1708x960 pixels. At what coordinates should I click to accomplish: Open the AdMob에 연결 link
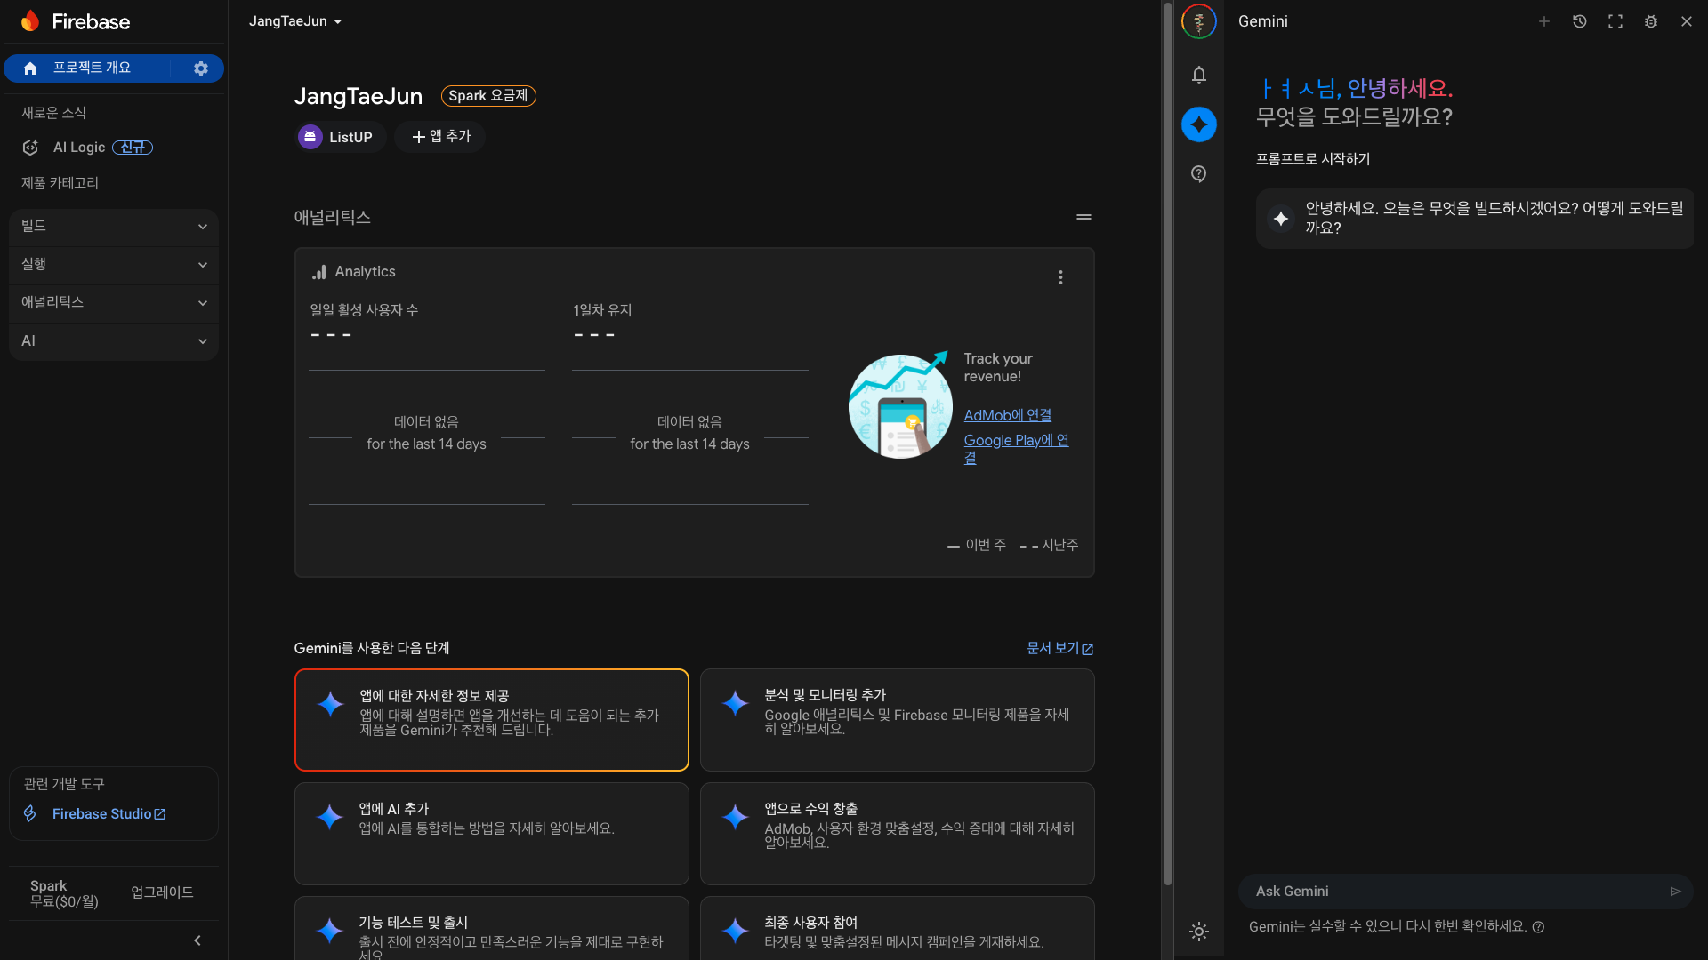point(1007,415)
